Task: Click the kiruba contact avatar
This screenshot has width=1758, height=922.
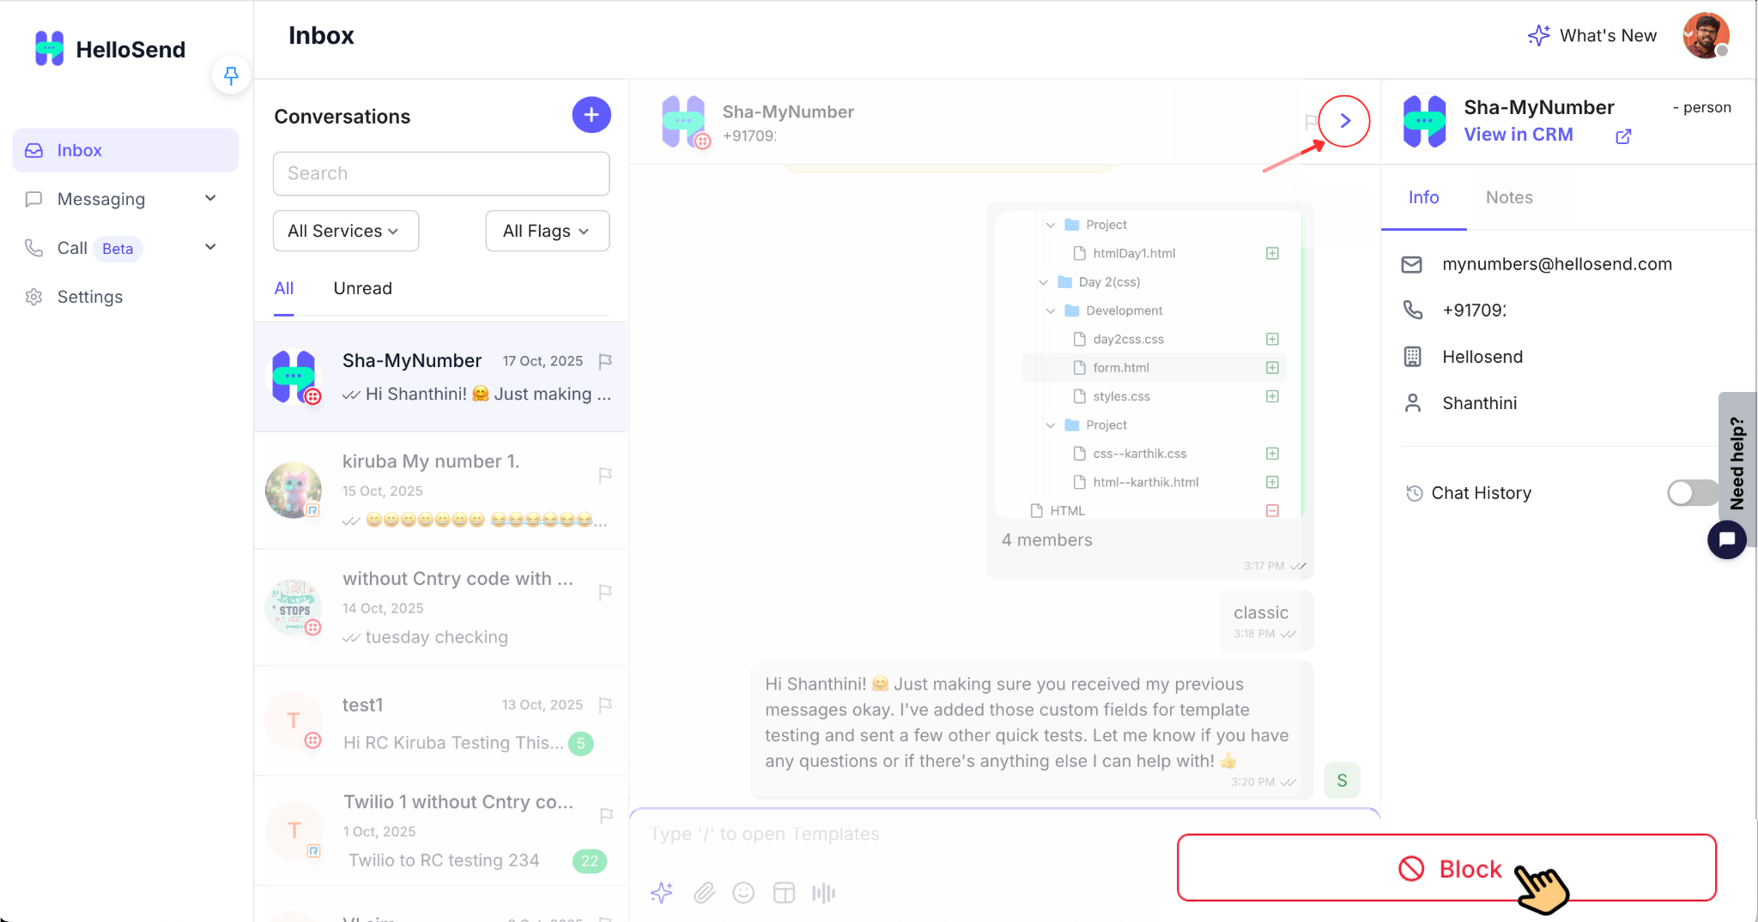Action: click(x=294, y=491)
